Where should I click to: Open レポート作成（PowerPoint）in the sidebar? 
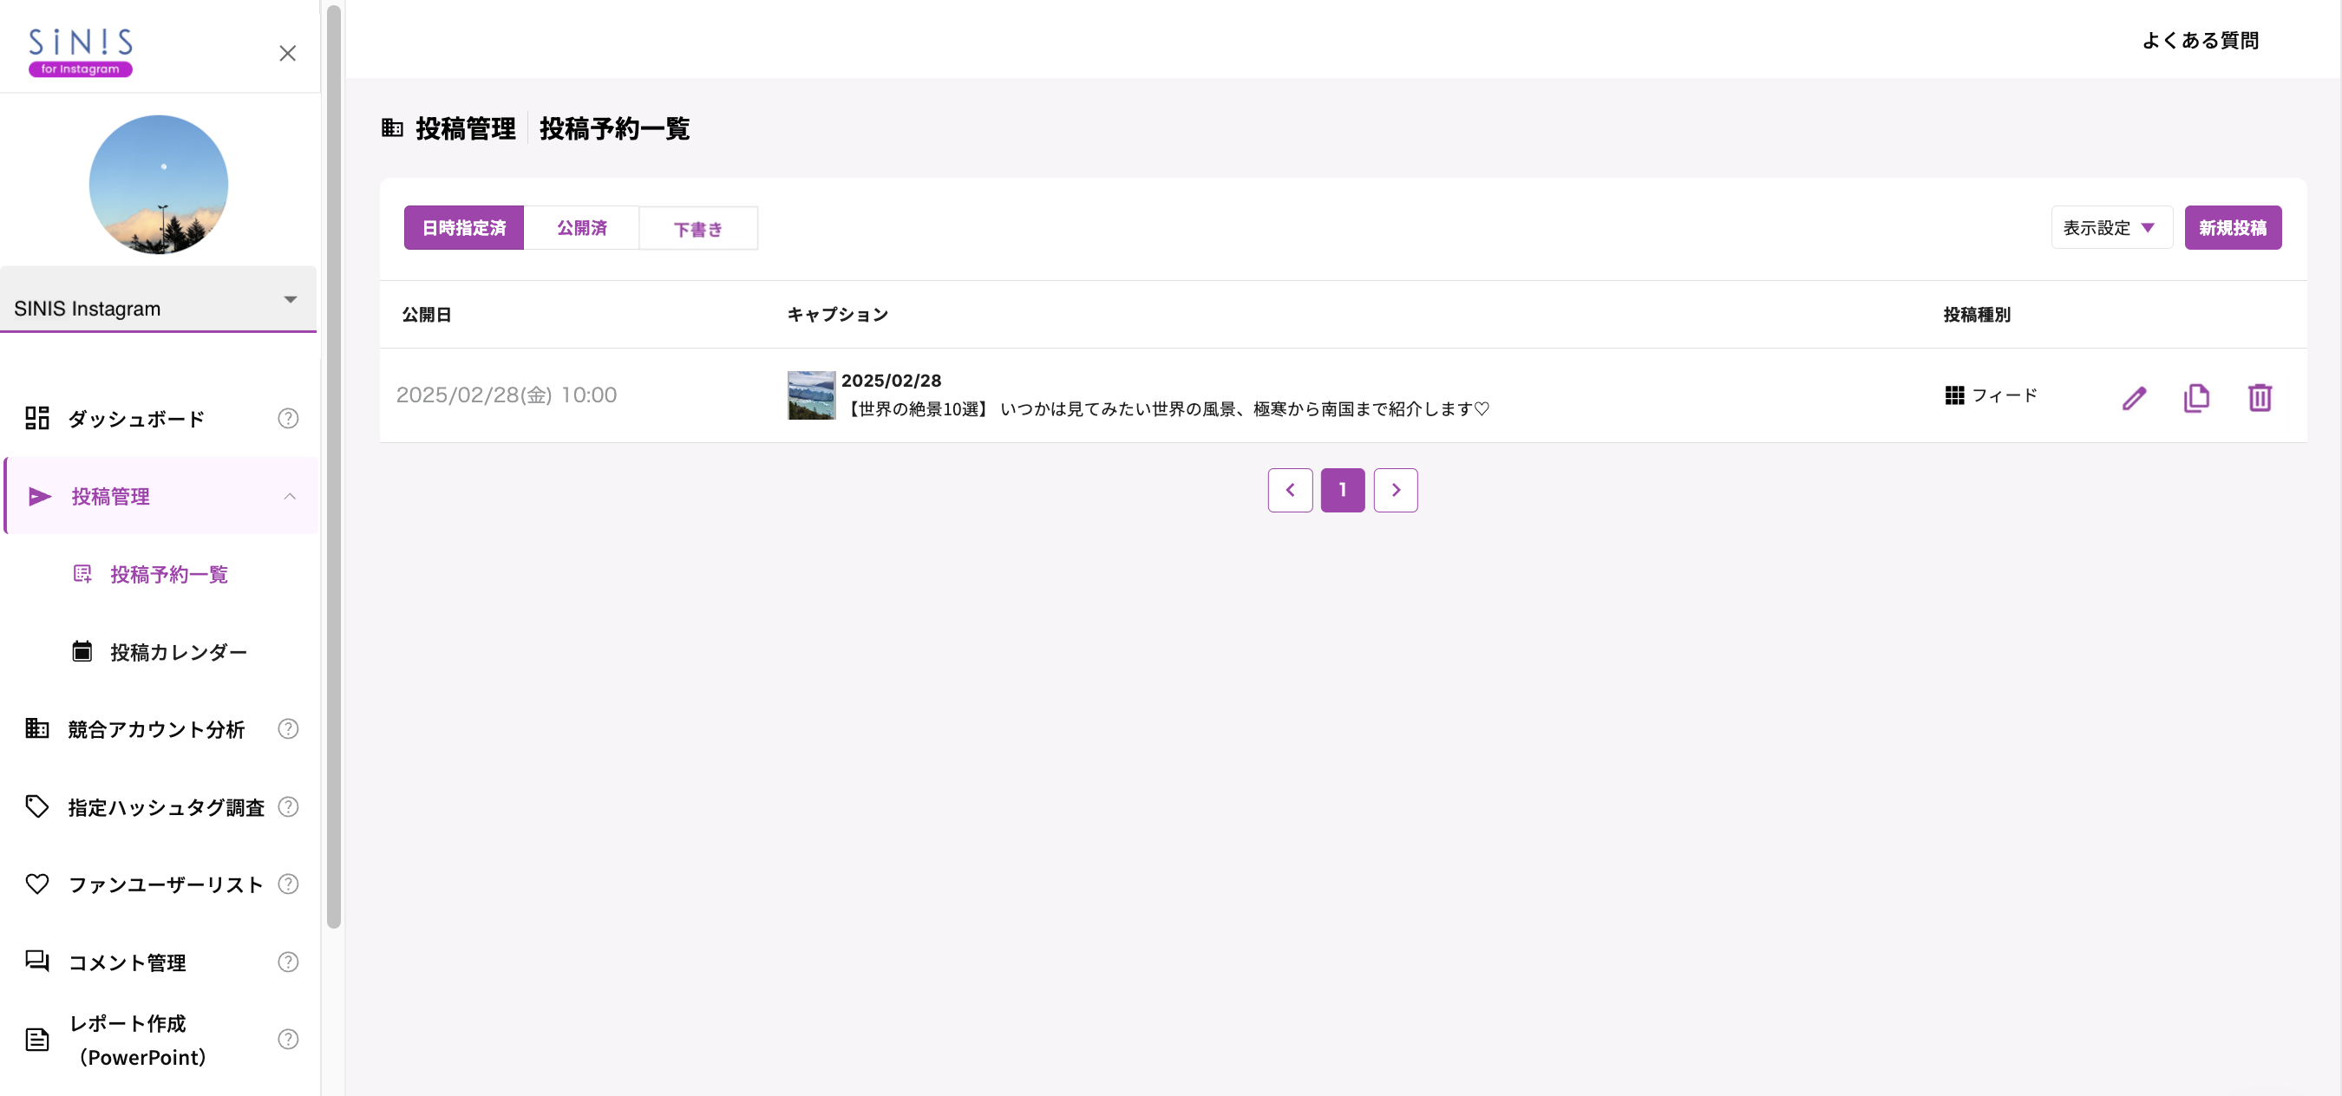pyautogui.click(x=141, y=1040)
